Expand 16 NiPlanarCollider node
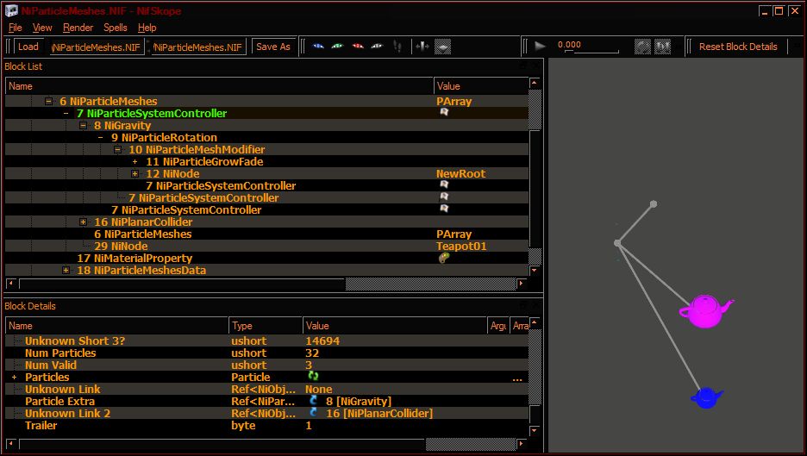Screen dimensions: 807x456 (x=84, y=222)
